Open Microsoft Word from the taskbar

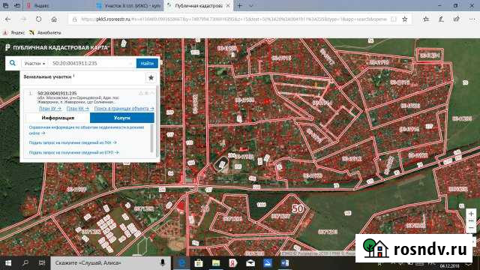(x=285, y=263)
